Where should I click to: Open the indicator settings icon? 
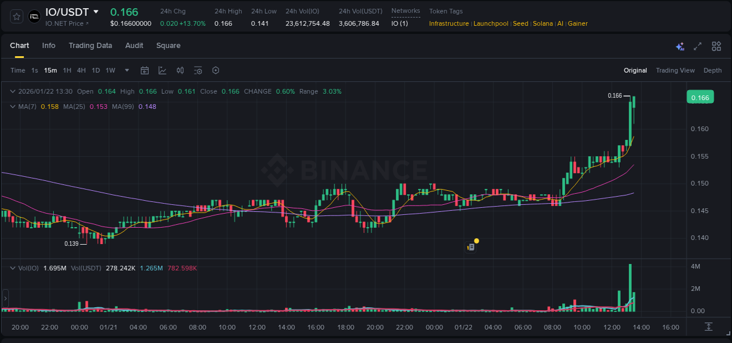(x=198, y=70)
